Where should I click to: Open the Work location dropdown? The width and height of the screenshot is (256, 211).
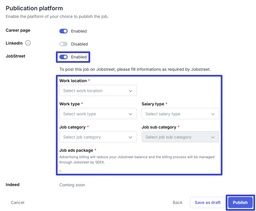[98, 90]
